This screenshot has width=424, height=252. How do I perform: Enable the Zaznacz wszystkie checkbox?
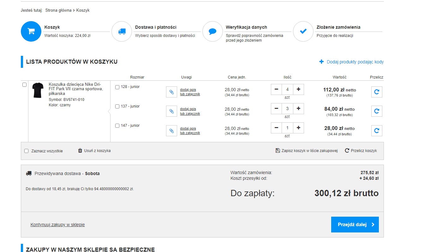pos(27,151)
